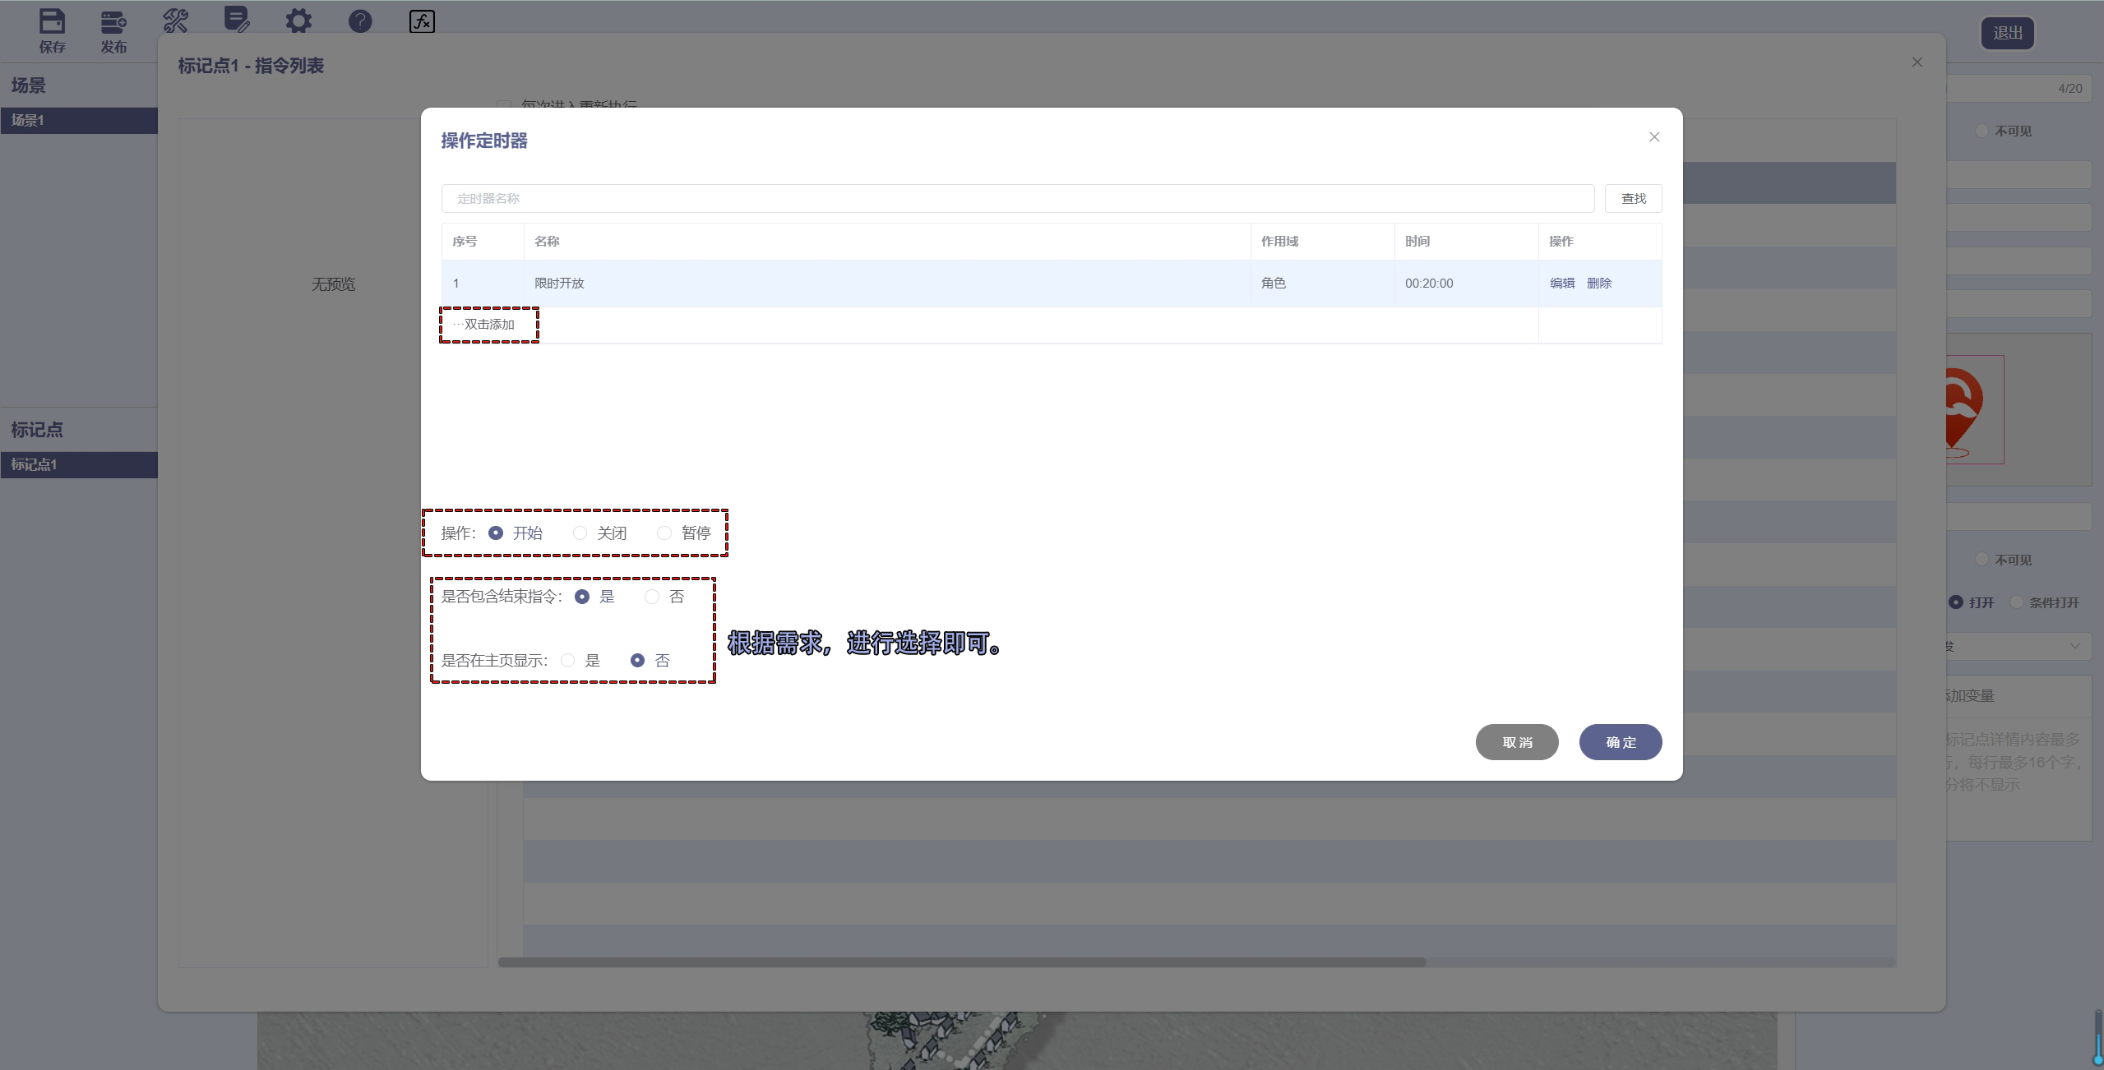The height and width of the screenshot is (1070, 2104).
Task: Open the settings gear icon
Action: [298, 21]
